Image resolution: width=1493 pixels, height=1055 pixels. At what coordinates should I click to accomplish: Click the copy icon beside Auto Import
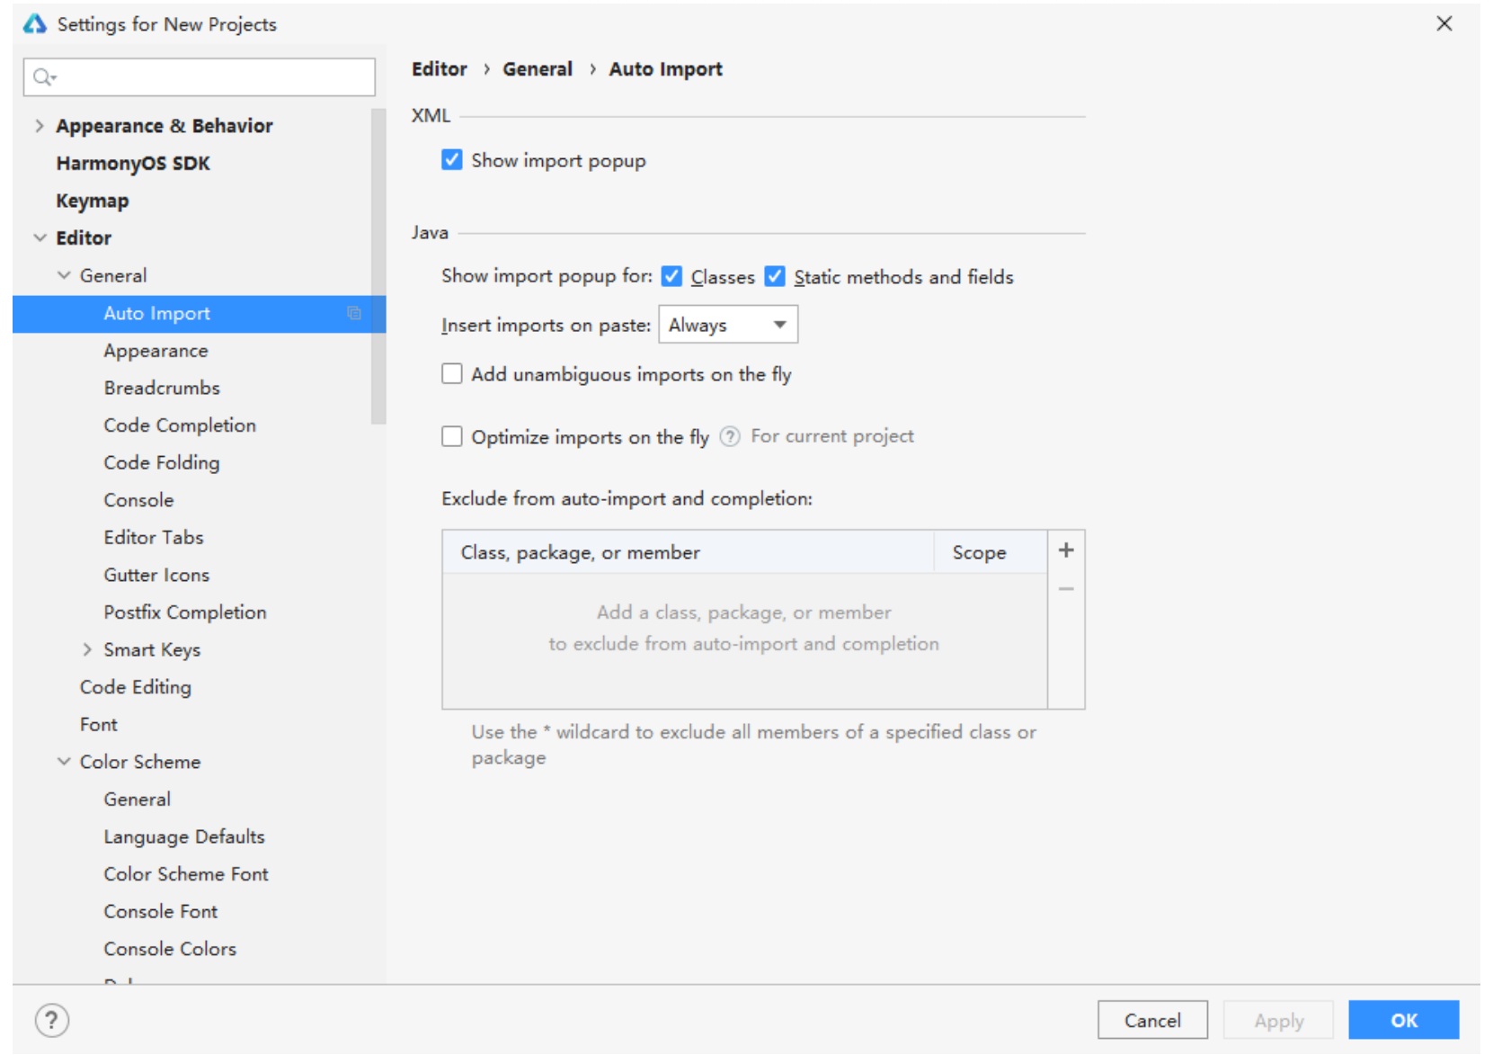coord(354,313)
